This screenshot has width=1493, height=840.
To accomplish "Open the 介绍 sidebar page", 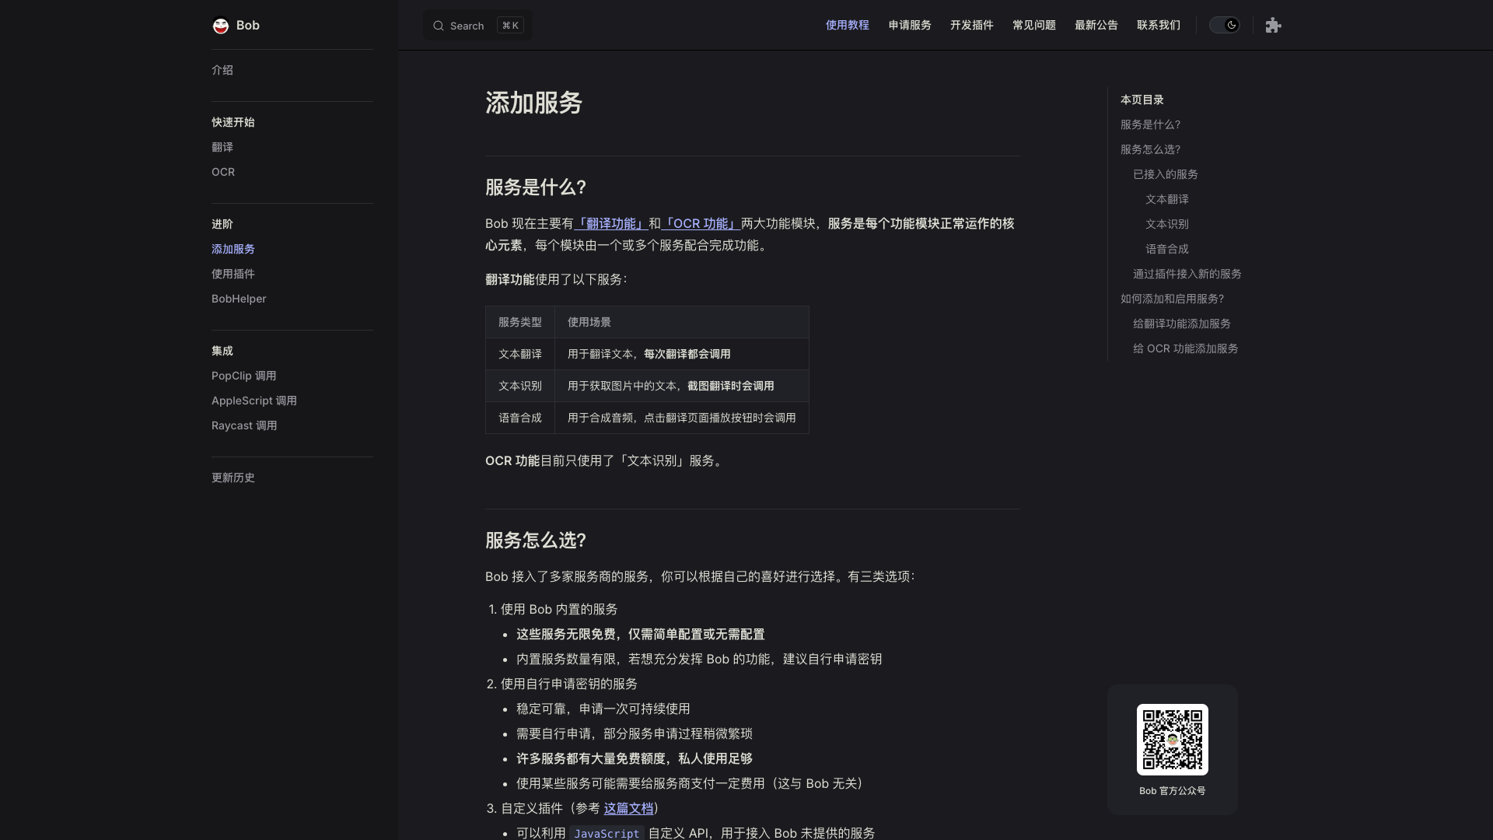I will pyautogui.click(x=222, y=70).
